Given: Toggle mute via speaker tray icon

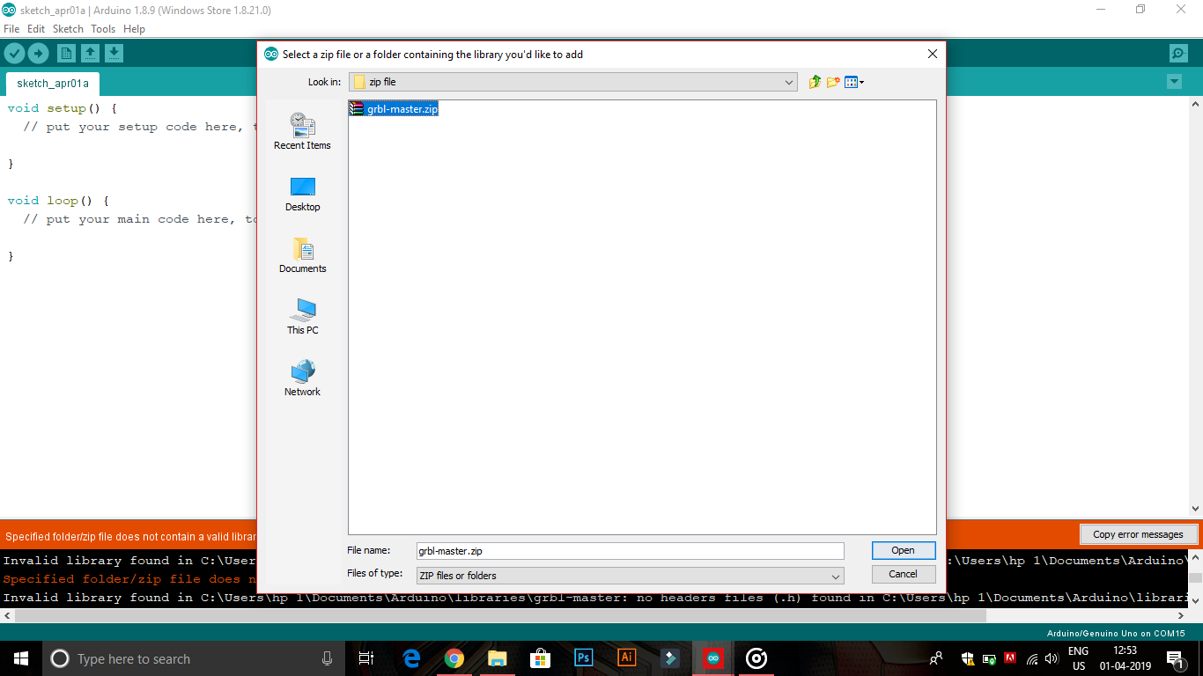Looking at the screenshot, I should pyautogui.click(x=1051, y=658).
